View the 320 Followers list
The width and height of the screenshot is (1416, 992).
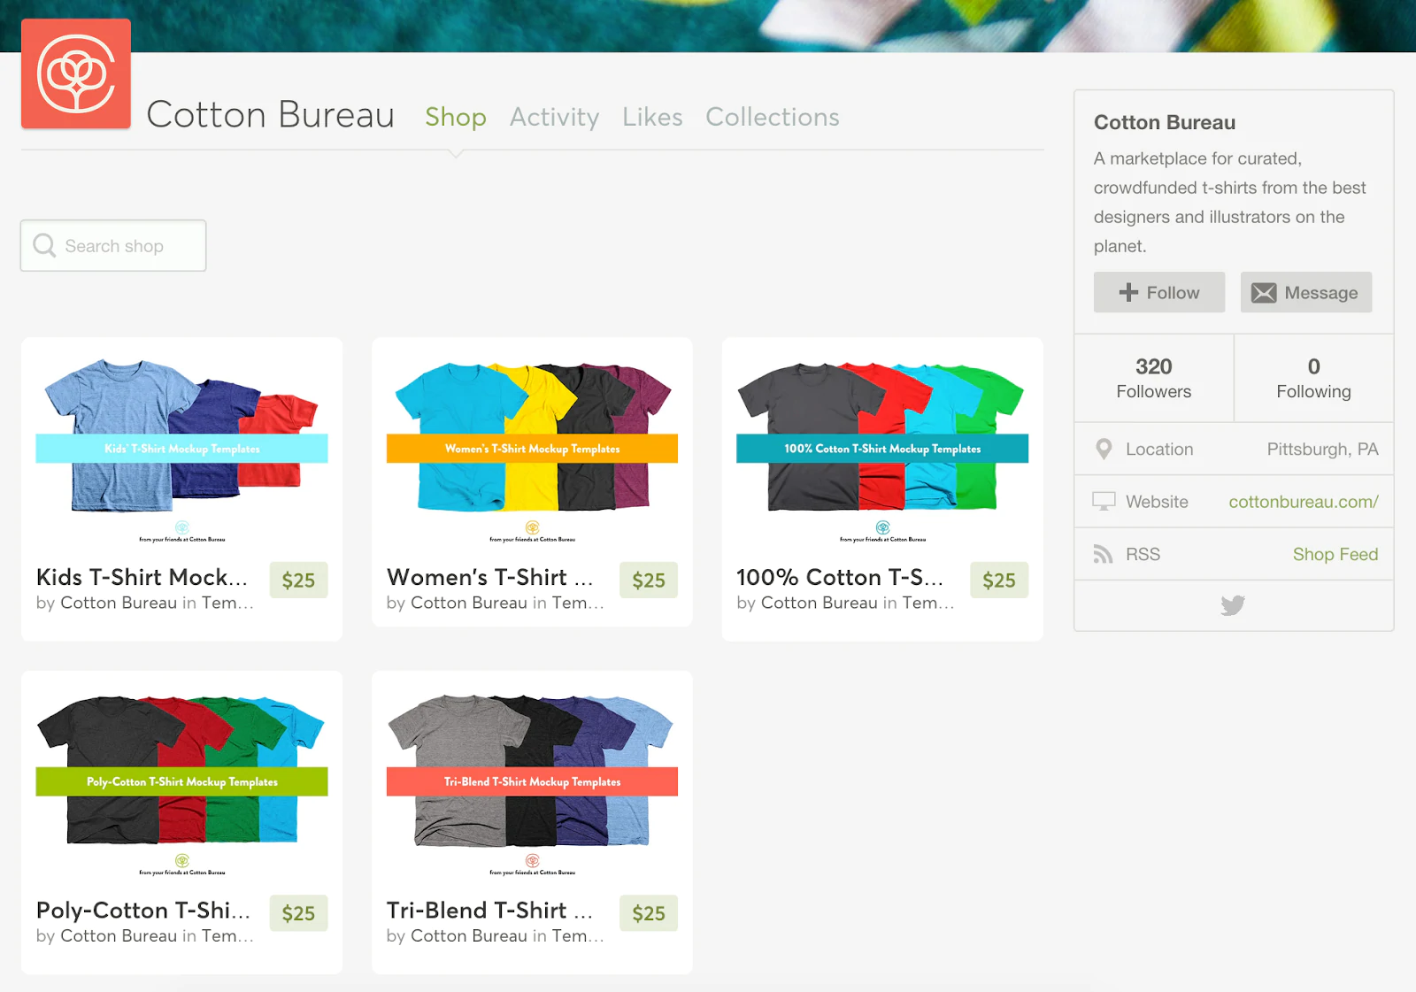click(x=1154, y=378)
